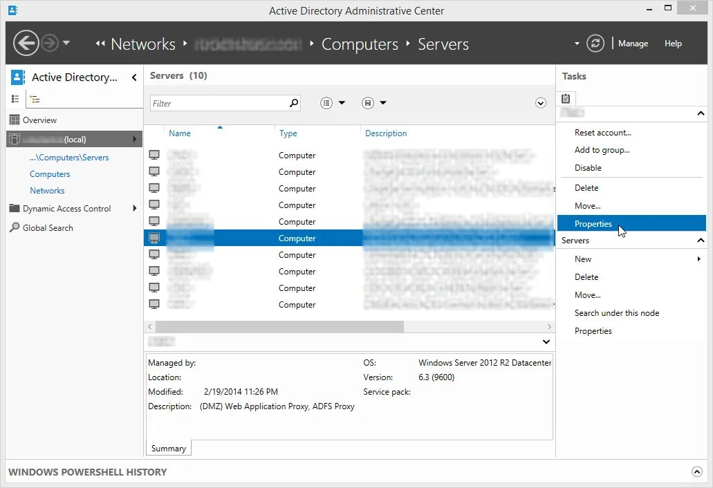Switch to list view in navigation pane
713x488 pixels.
15,99
